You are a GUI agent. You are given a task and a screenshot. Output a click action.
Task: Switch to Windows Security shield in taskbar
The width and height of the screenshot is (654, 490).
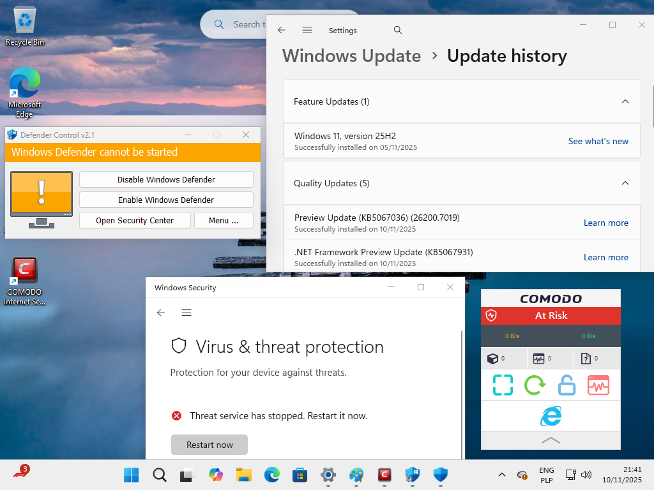click(441, 475)
